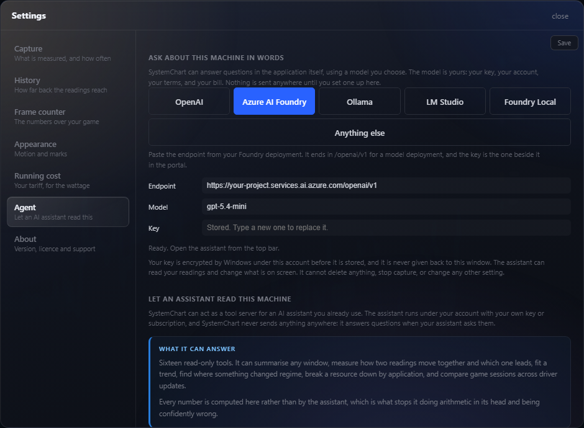Select the Foundry Local provider
Screen dimensions: 584x428
pos(530,101)
